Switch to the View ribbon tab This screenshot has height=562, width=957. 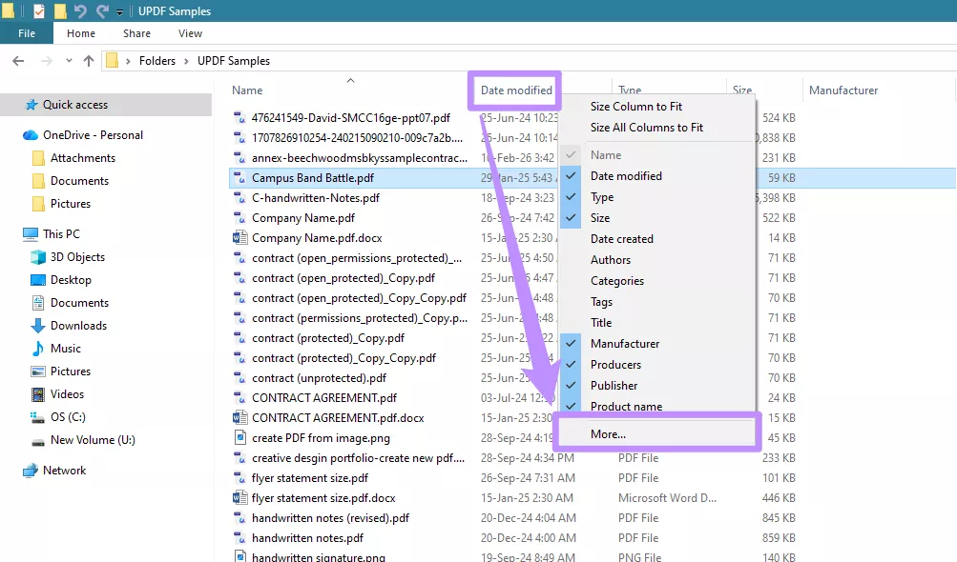[190, 33]
